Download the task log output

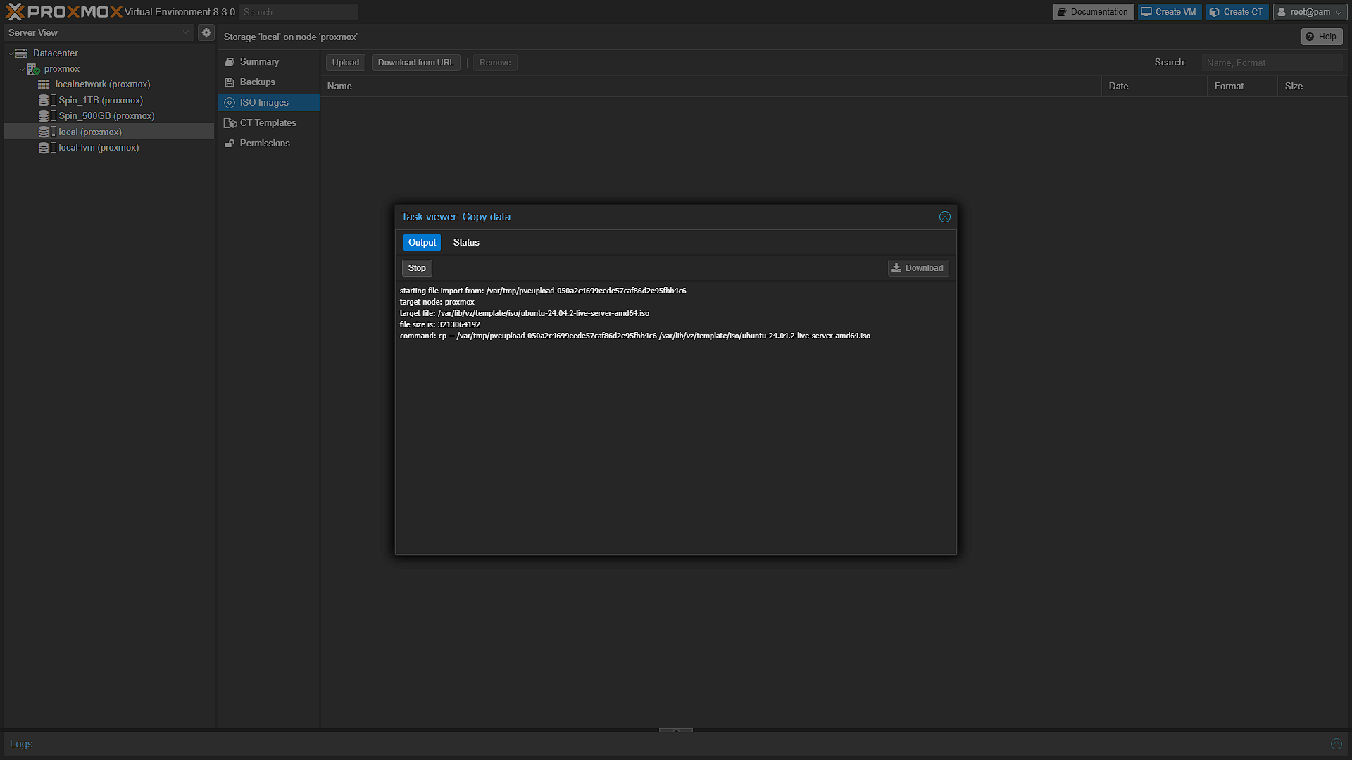coord(918,268)
